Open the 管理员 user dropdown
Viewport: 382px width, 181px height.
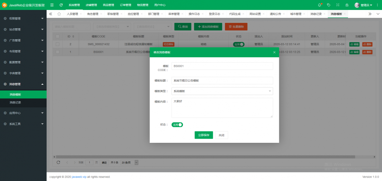[366, 5]
